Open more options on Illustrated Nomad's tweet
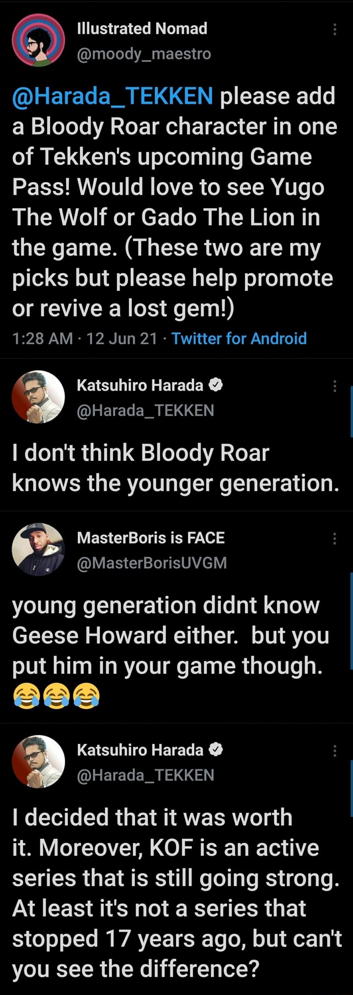This screenshot has height=995, width=353. [x=335, y=29]
